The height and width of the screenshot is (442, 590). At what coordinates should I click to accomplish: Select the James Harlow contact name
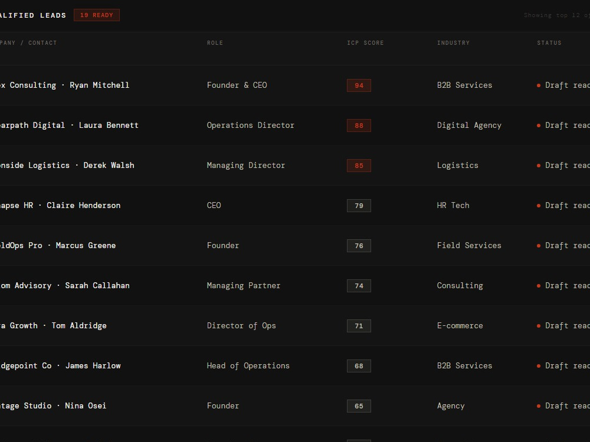(93, 366)
